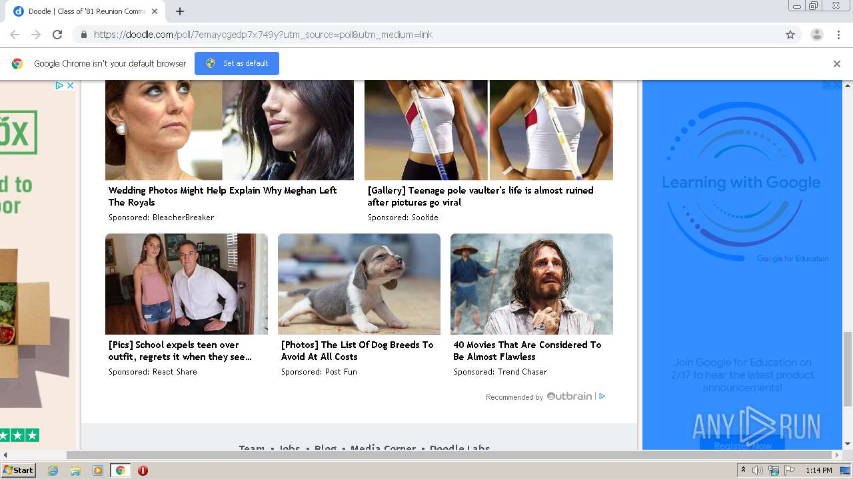
Task: Launch Internet Explorer from the taskbar
Action: (x=53, y=470)
